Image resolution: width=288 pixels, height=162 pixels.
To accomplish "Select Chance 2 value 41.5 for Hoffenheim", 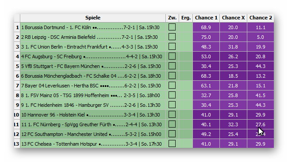I will [261, 95].
